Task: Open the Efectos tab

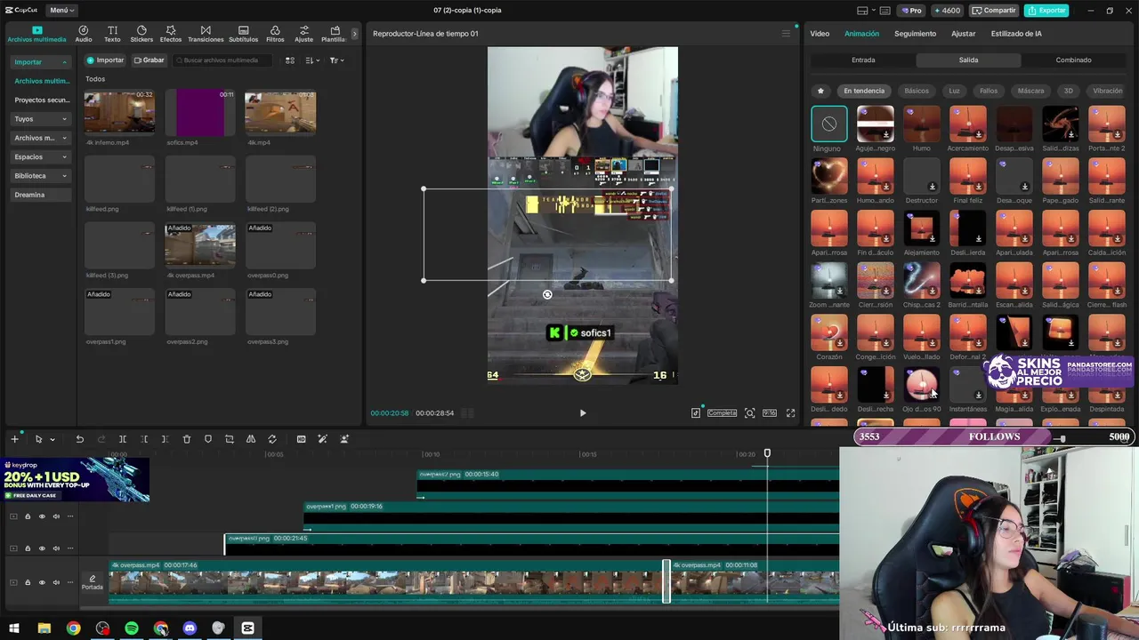Action: (171, 34)
